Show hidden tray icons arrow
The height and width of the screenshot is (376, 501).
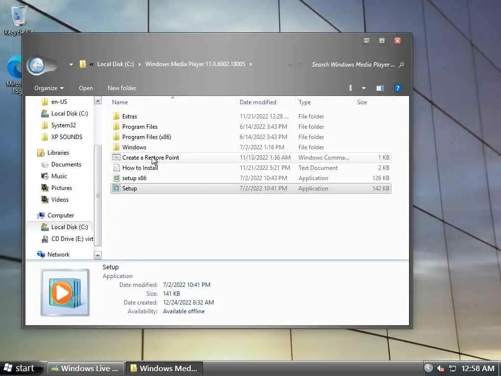coord(429,368)
